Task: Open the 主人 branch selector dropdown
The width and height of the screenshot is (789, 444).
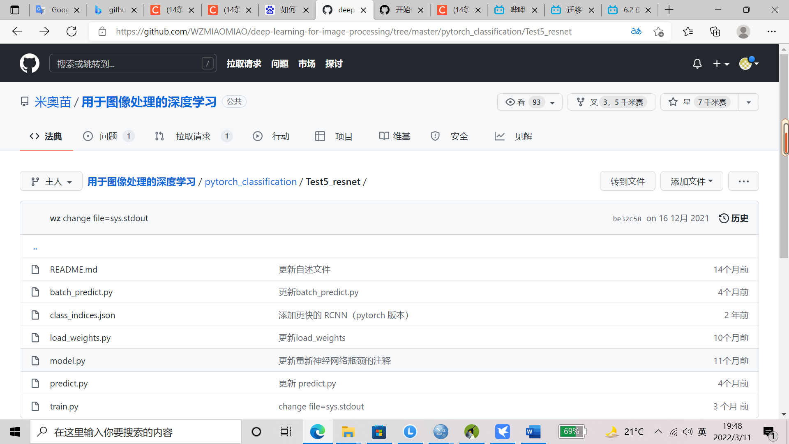Action: [x=51, y=181]
